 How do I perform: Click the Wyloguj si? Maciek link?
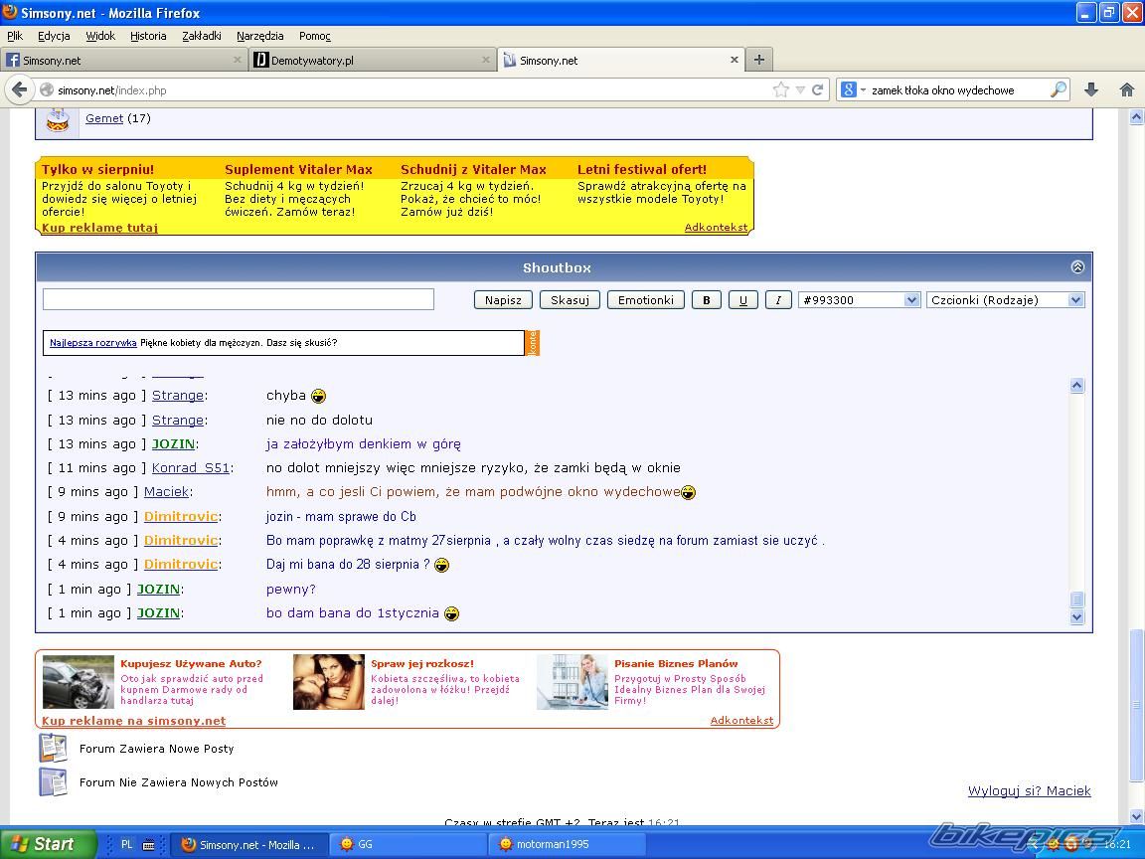(1029, 791)
